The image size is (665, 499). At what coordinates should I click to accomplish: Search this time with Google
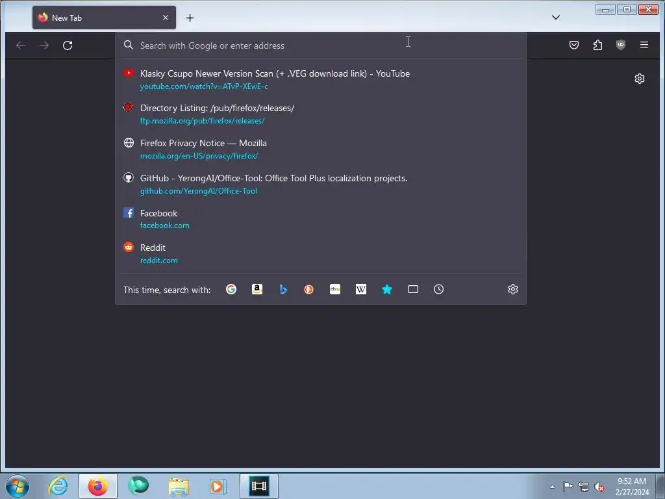[x=231, y=289]
